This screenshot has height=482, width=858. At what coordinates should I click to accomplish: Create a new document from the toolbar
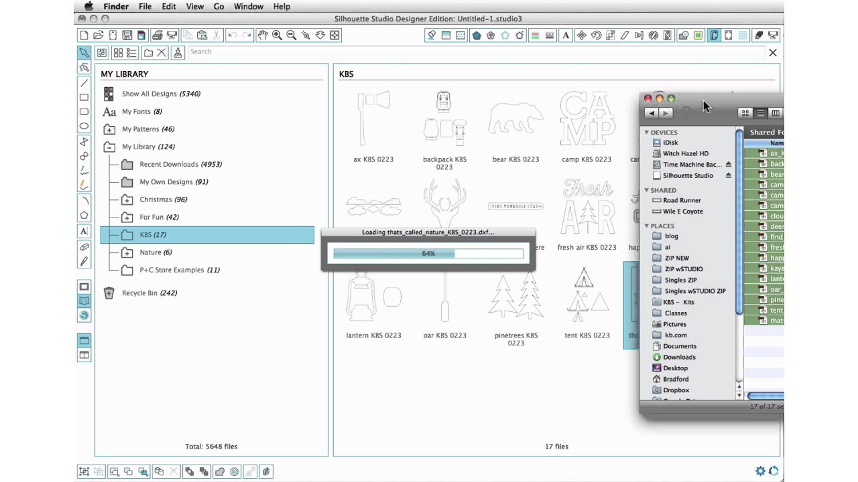(x=84, y=35)
